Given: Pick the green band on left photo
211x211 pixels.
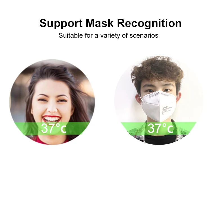Looking at the screenshot, I should (x=52, y=129).
